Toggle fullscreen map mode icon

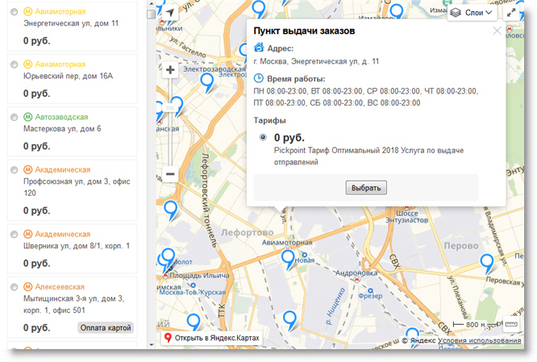511,13
